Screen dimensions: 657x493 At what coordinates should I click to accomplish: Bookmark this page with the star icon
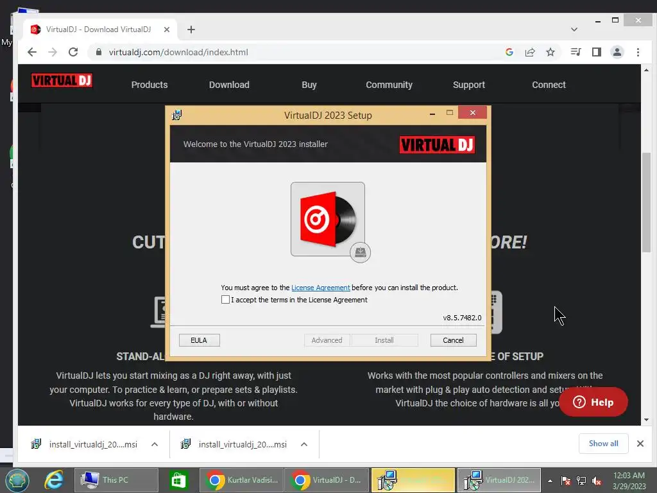pyautogui.click(x=550, y=52)
